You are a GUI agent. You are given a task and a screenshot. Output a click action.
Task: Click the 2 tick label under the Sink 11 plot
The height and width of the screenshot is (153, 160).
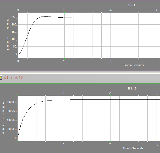111,61
